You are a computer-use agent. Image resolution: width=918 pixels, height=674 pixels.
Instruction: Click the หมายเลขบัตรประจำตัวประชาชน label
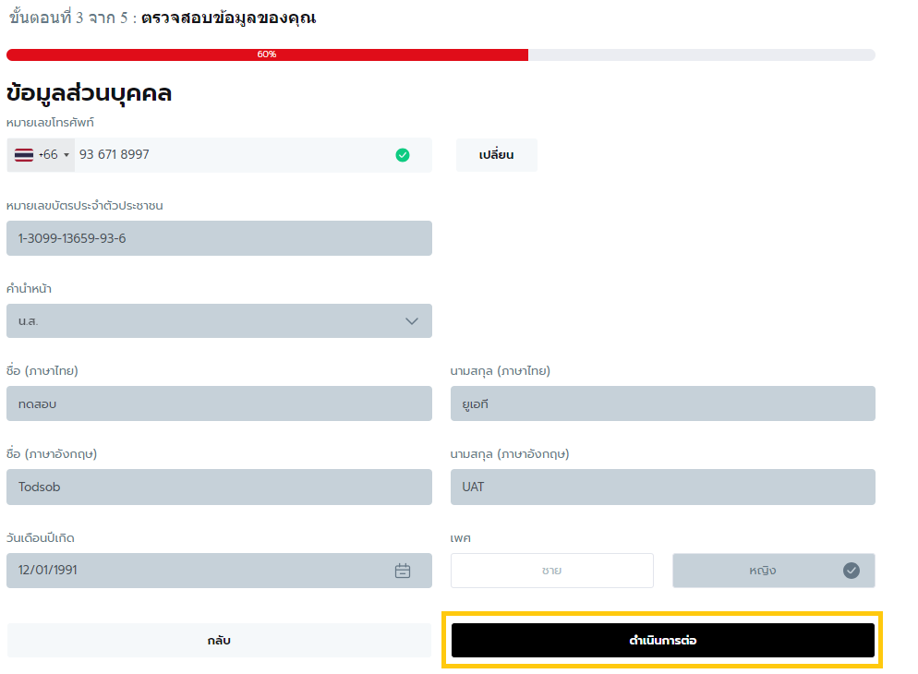[x=85, y=206]
